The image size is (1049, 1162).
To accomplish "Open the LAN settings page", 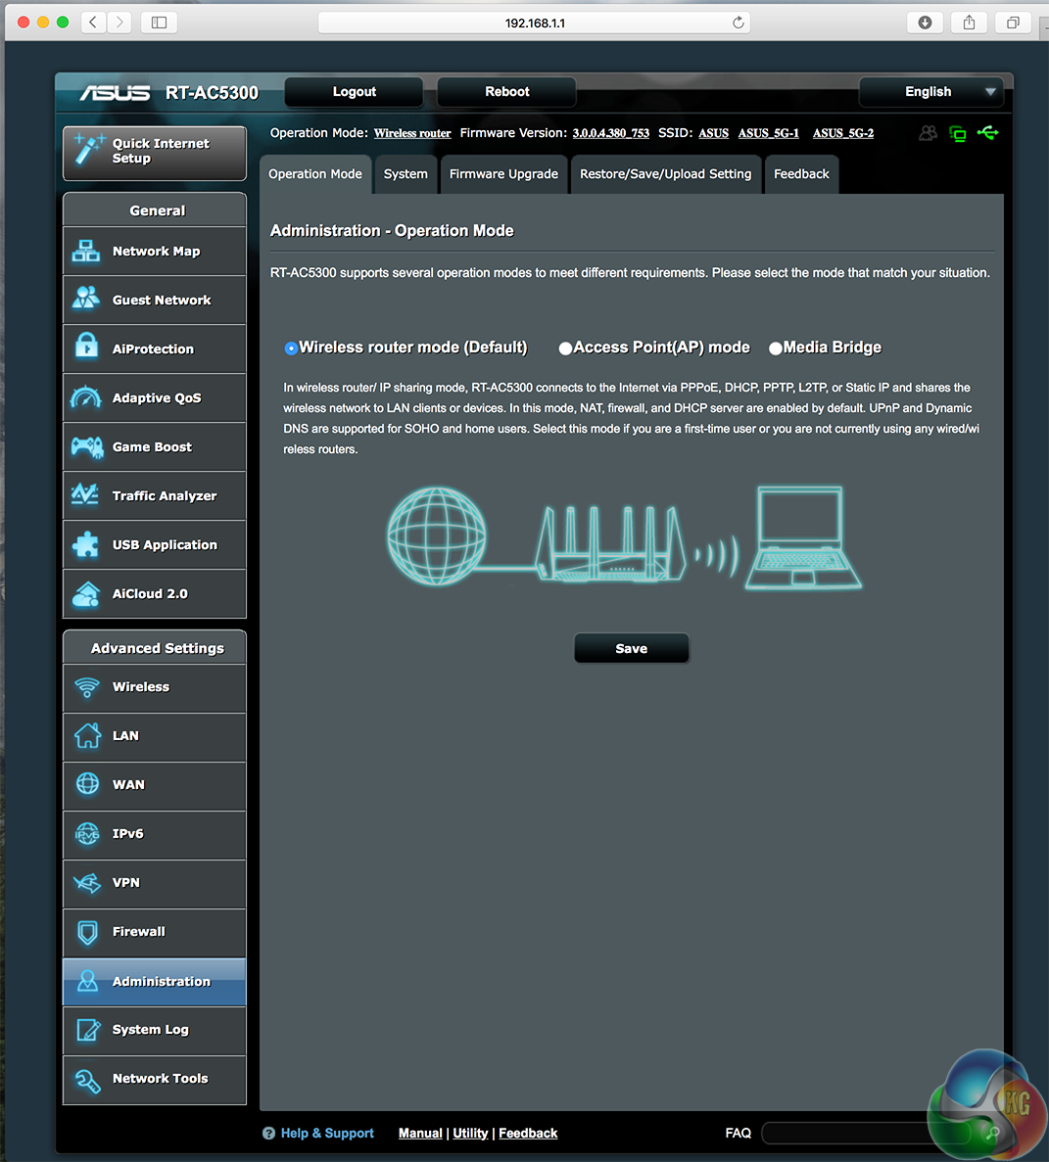I will point(154,736).
